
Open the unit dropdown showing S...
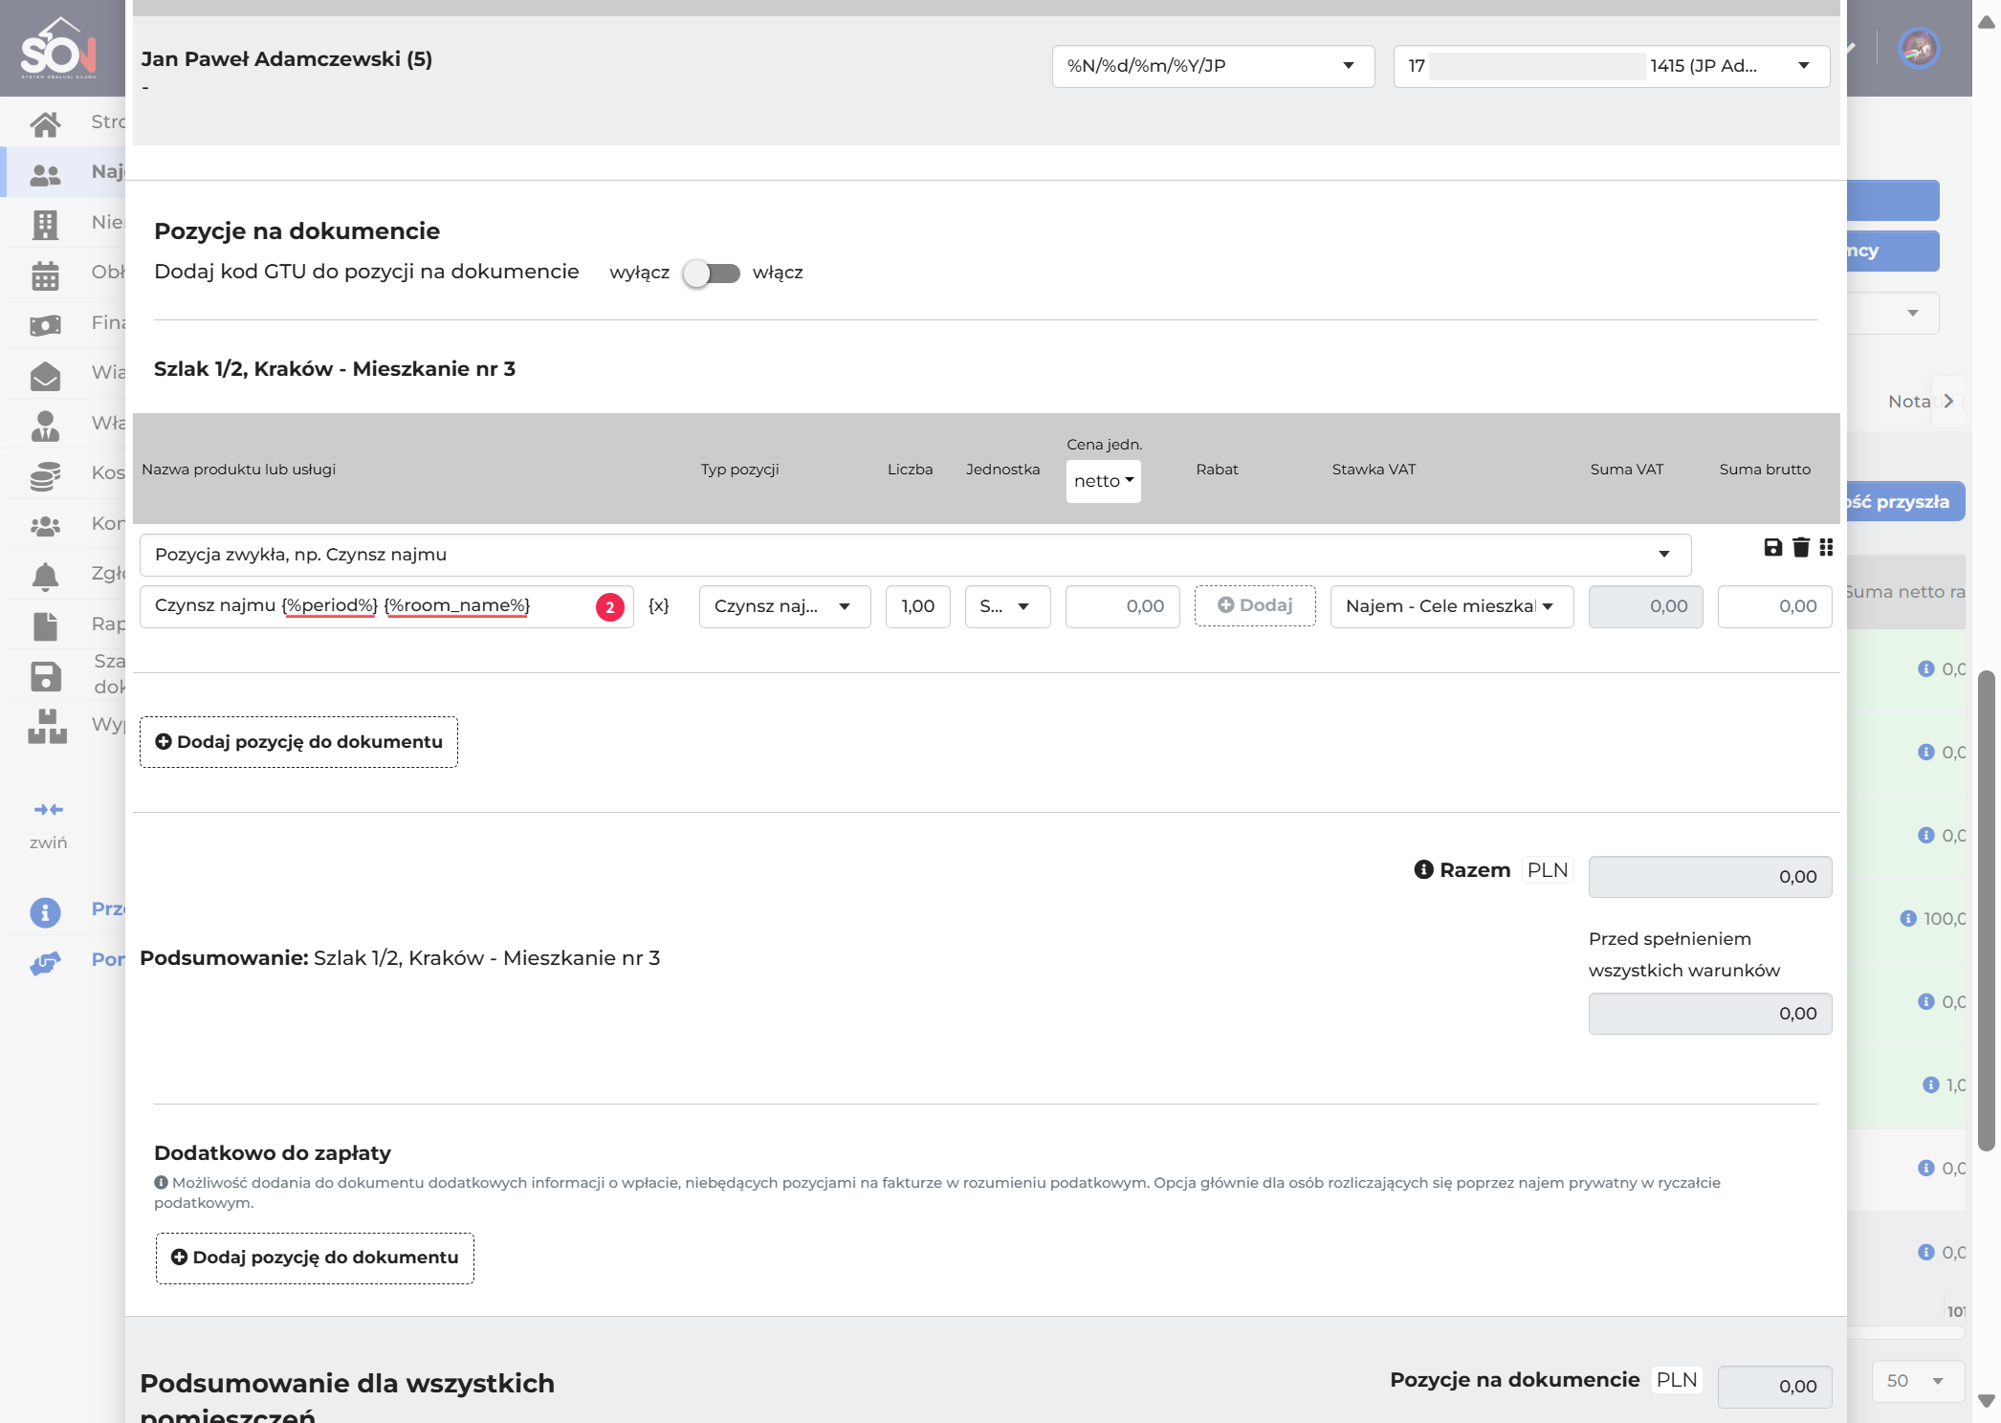pos(1007,606)
